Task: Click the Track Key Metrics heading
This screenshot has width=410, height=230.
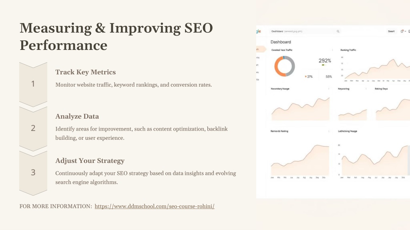Action: point(86,72)
